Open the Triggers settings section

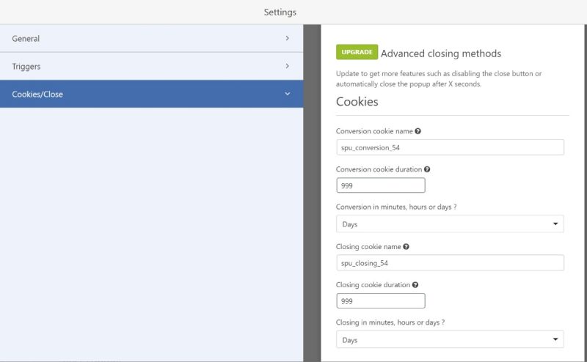tap(151, 66)
